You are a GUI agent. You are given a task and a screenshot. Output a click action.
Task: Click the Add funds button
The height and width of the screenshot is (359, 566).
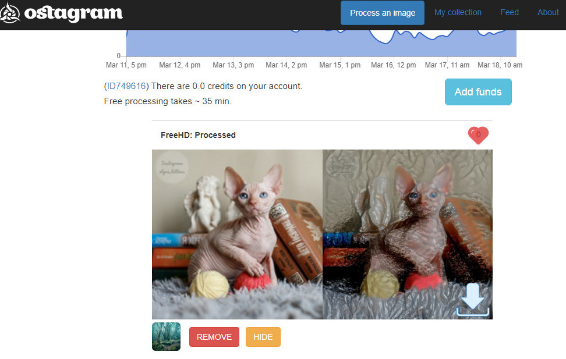pyautogui.click(x=478, y=92)
